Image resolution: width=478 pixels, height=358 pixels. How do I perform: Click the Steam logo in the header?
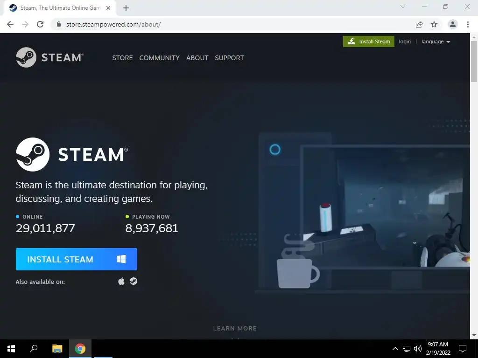(x=49, y=57)
